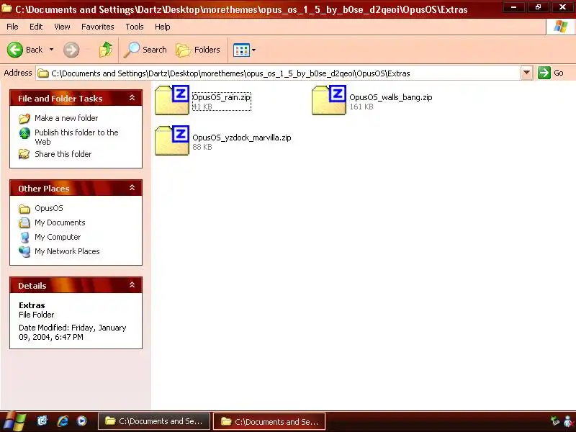Click the Extras folder name in Details
The image size is (576, 432).
coord(32,305)
